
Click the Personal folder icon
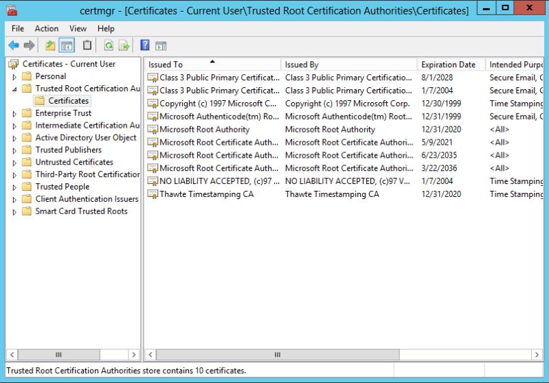pos(27,76)
